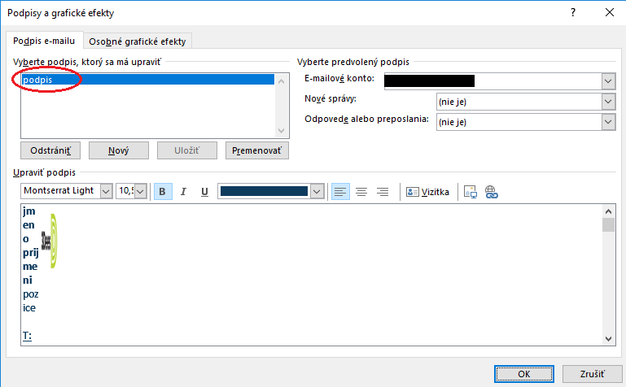Image resolution: width=626 pixels, height=387 pixels.
Task: Toggle bold formatting in signature editor
Action: 163,191
